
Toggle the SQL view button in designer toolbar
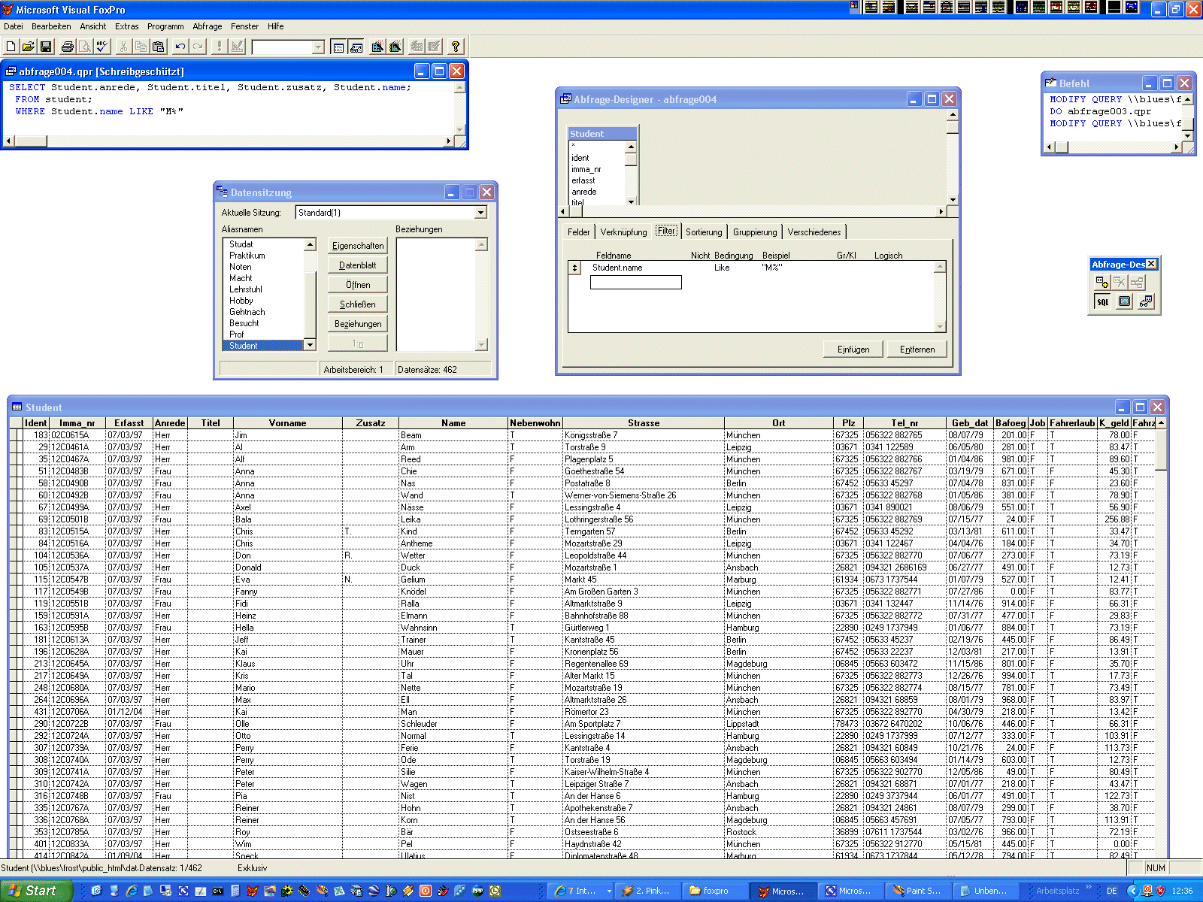[x=1102, y=301]
